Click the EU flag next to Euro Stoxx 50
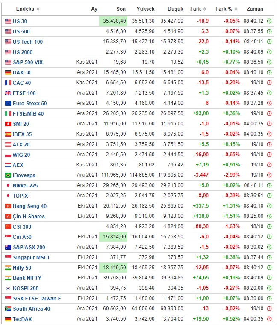The image size is (277, 330). pyautogui.click(x=8, y=103)
